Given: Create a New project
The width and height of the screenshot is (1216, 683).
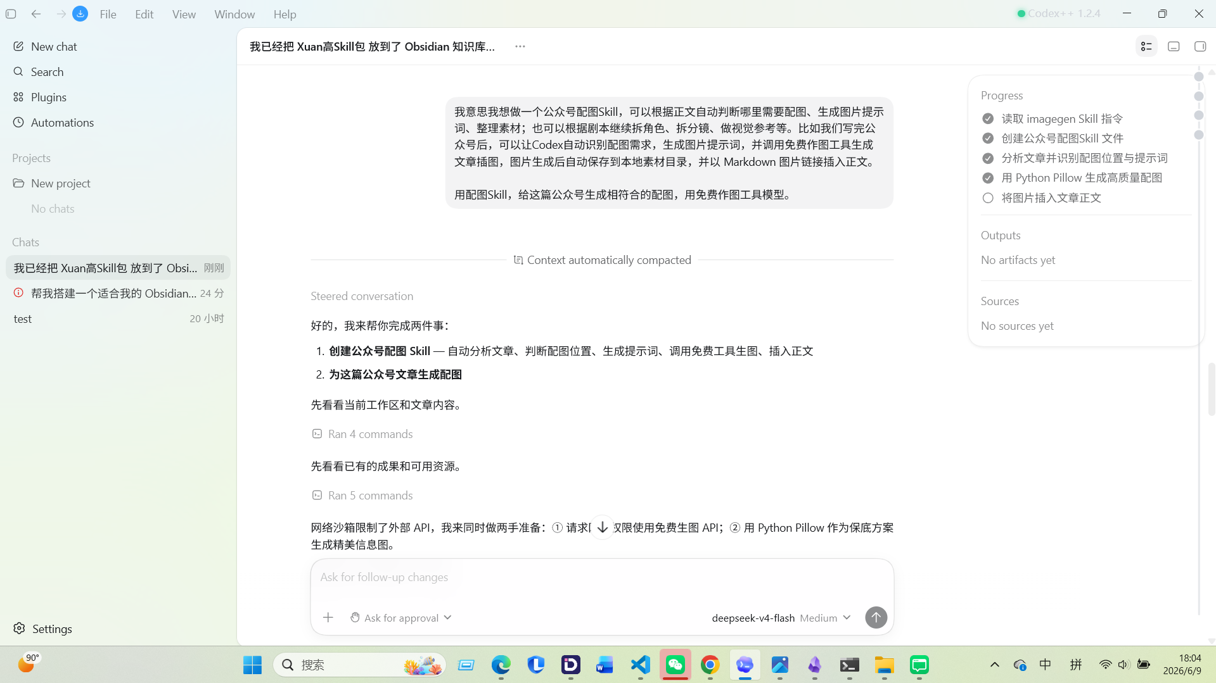Looking at the screenshot, I should point(118,183).
